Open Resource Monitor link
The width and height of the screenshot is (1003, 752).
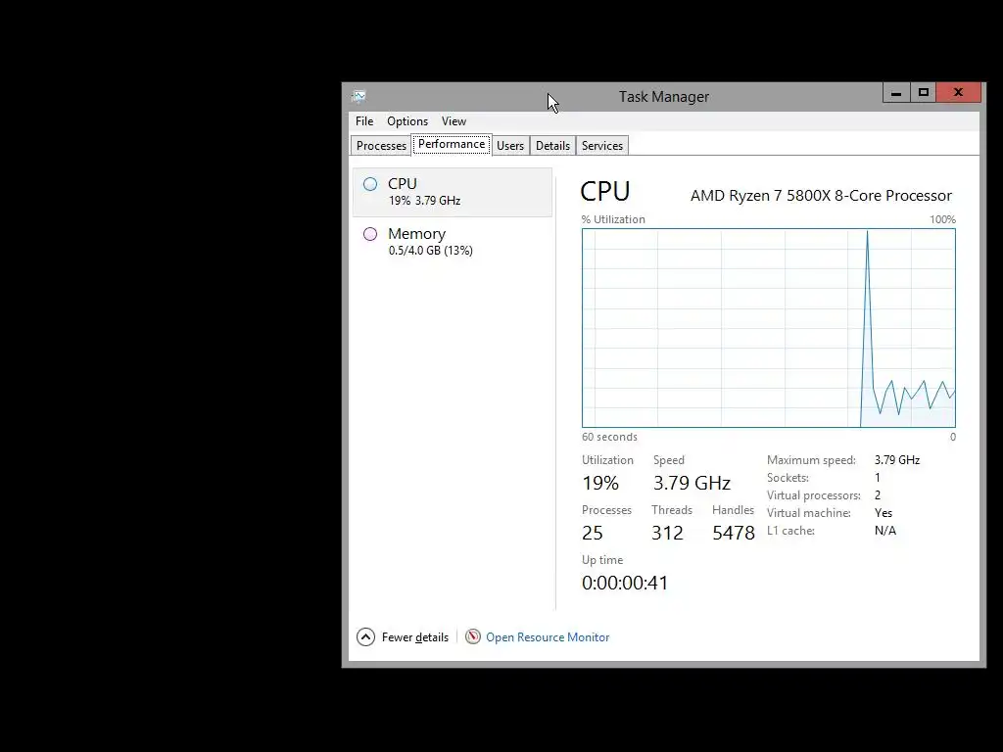(x=548, y=636)
